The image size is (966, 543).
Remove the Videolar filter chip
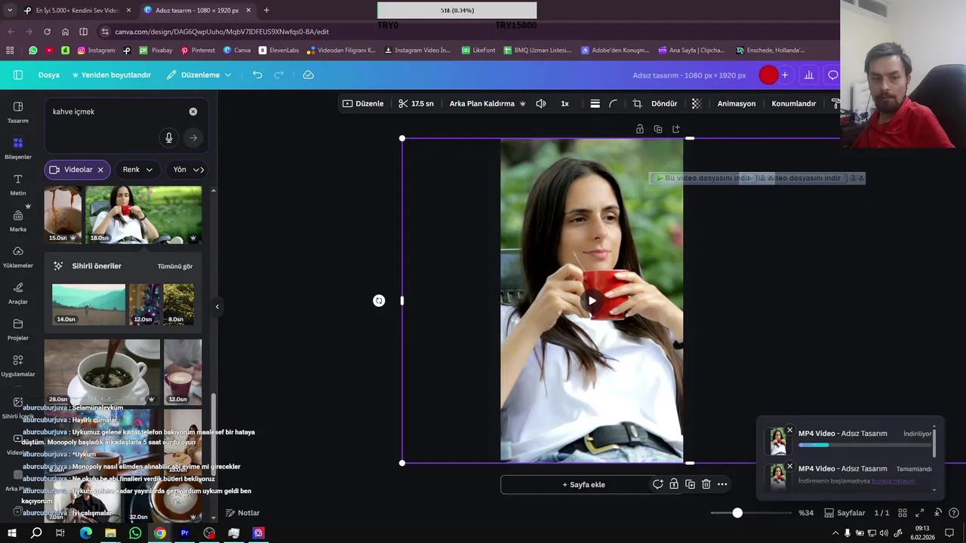(x=100, y=170)
